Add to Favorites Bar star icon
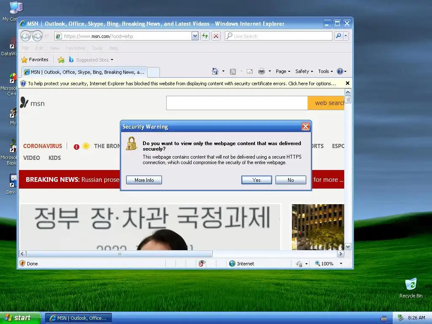The image size is (432, 324). (61, 59)
